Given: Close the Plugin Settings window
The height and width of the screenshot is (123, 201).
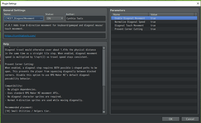Looking at the screenshot, I should (198, 3).
